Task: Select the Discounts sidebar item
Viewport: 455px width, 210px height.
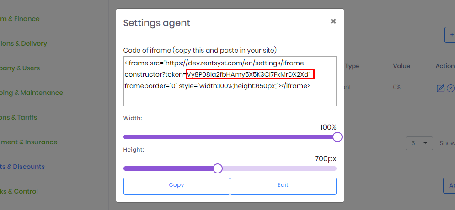Action: tap(22, 167)
